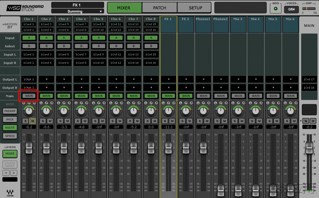Mute channel Chn 3
The height and width of the screenshot is (198, 319).
click(67, 121)
